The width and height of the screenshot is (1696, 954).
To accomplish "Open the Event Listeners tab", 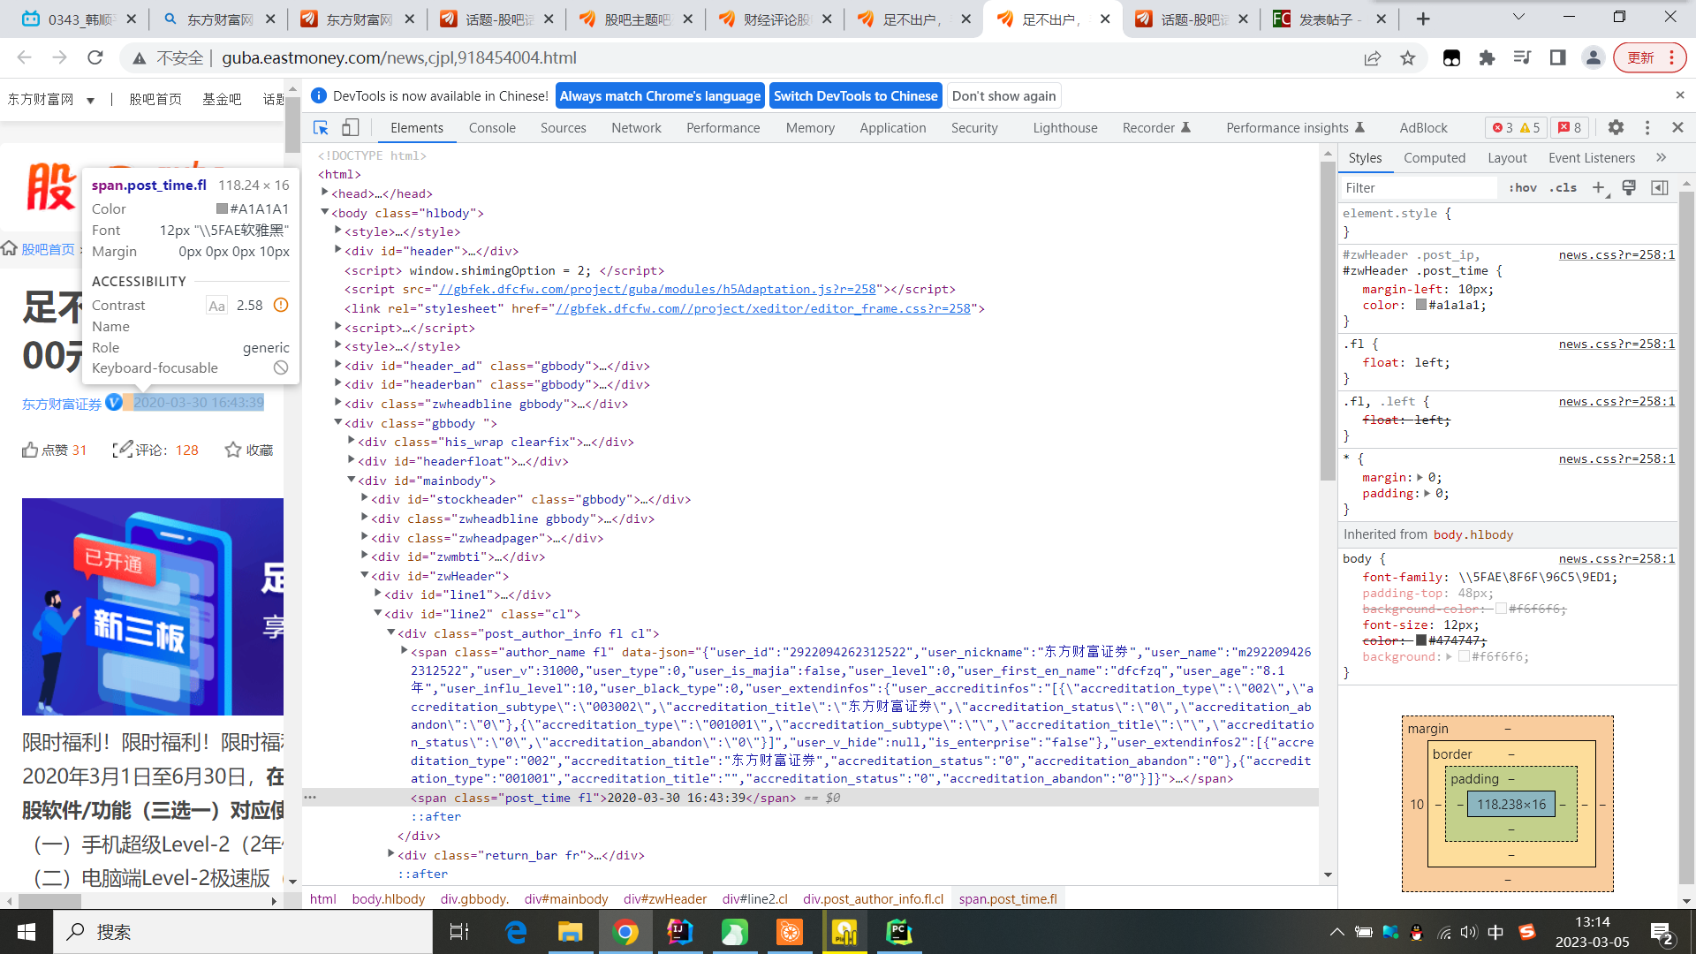I will (x=1592, y=157).
